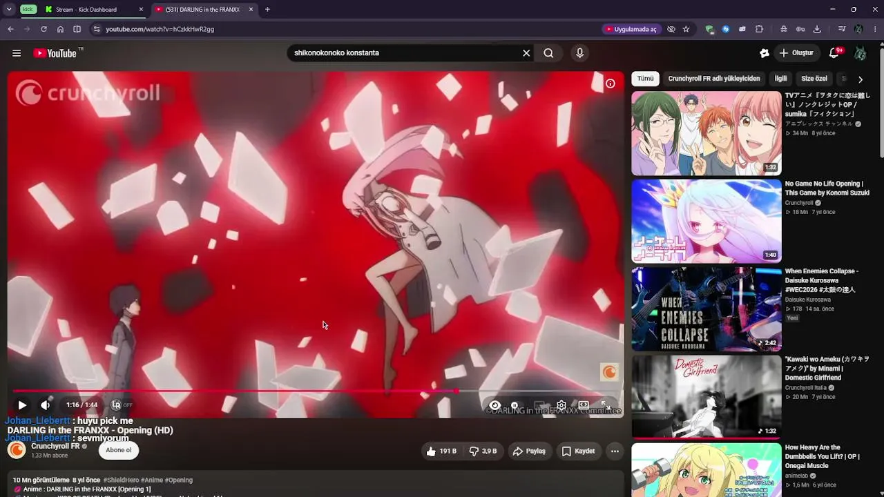Go to browser home page
The height and width of the screenshot is (497, 884).
[x=60, y=29]
